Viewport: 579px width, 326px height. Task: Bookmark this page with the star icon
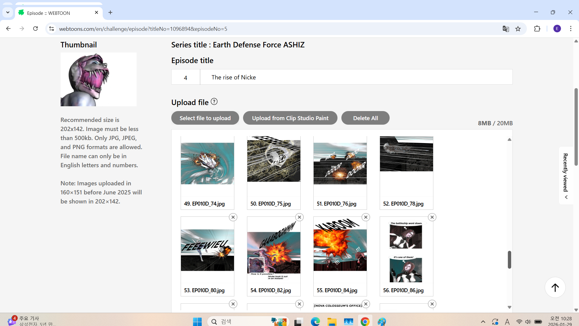(518, 29)
